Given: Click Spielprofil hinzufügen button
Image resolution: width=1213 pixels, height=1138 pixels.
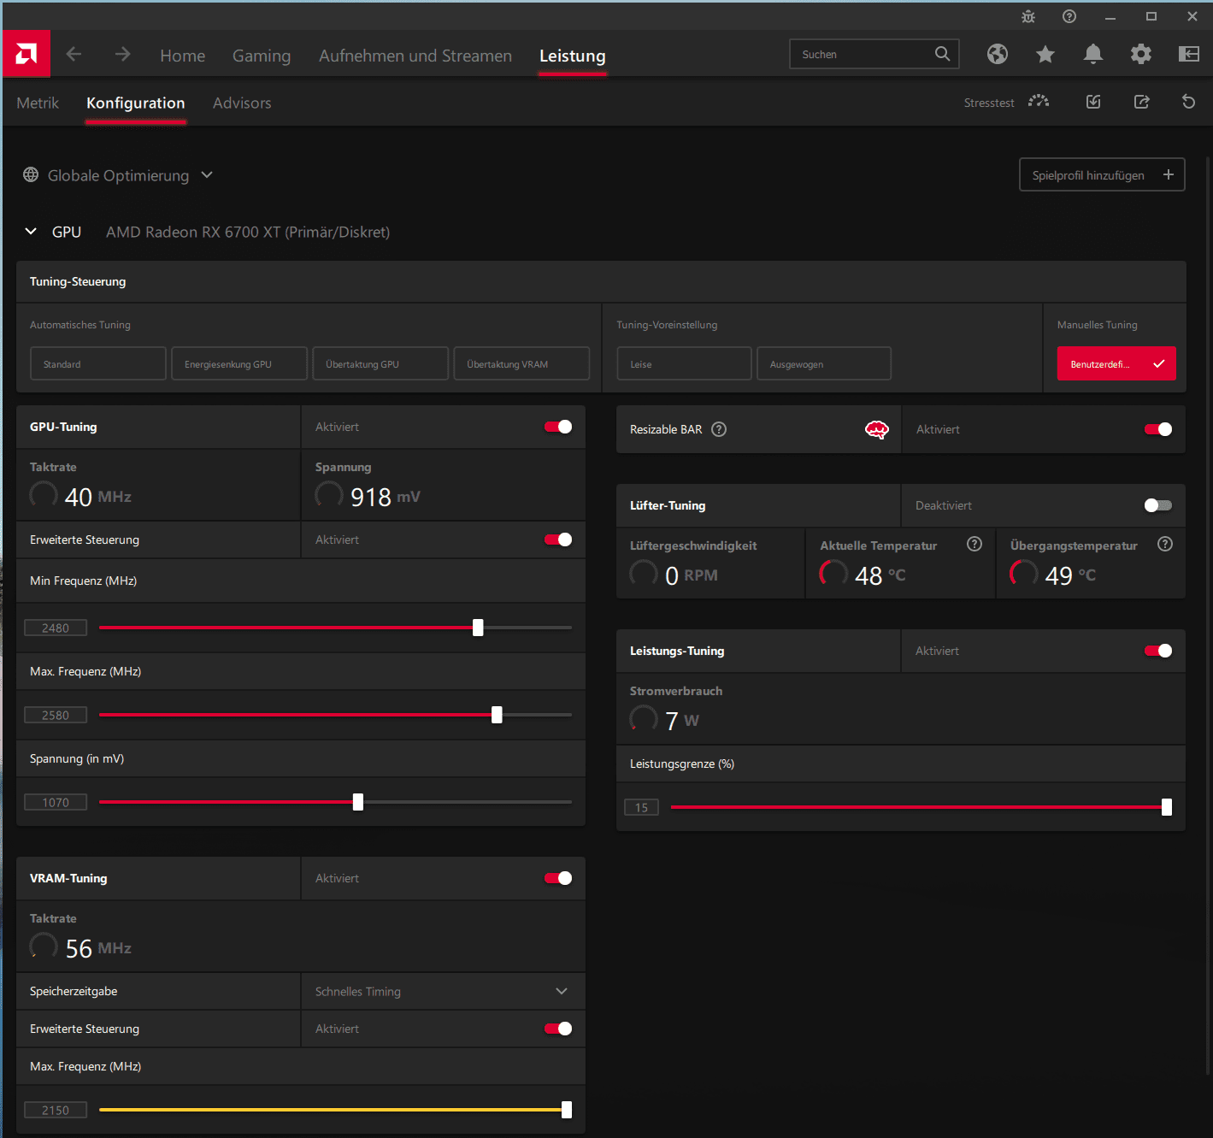Looking at the screenshot, I should point(1102,174).
